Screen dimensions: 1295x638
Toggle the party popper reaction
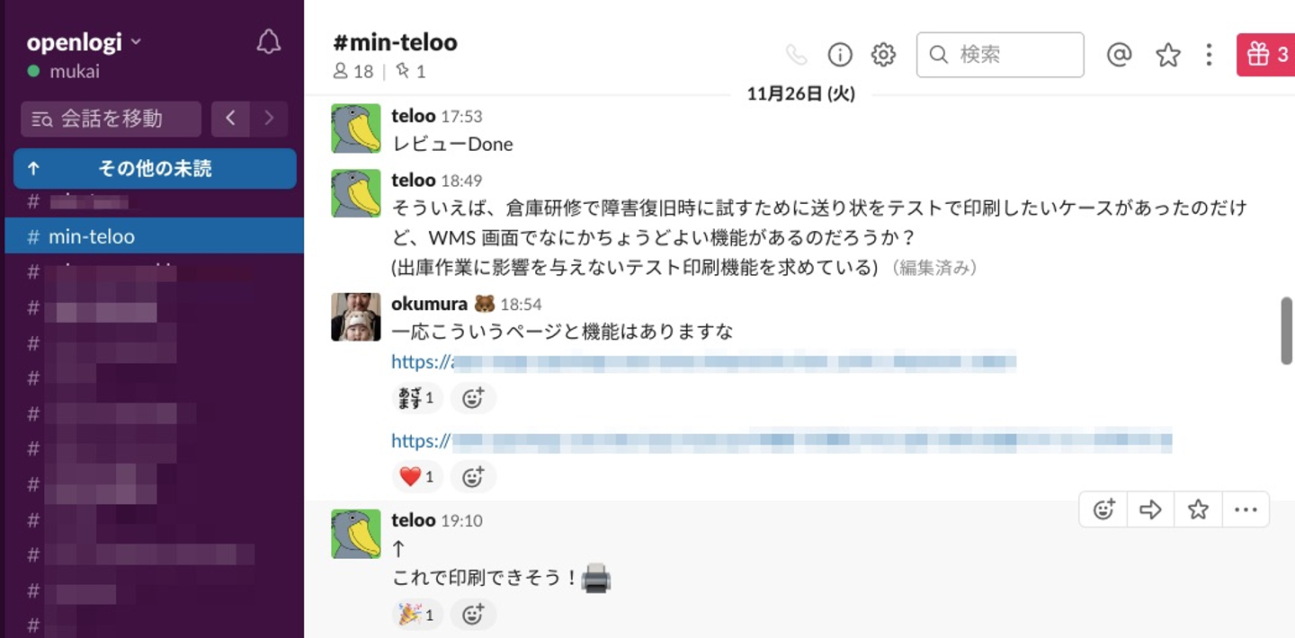point(417,615)
